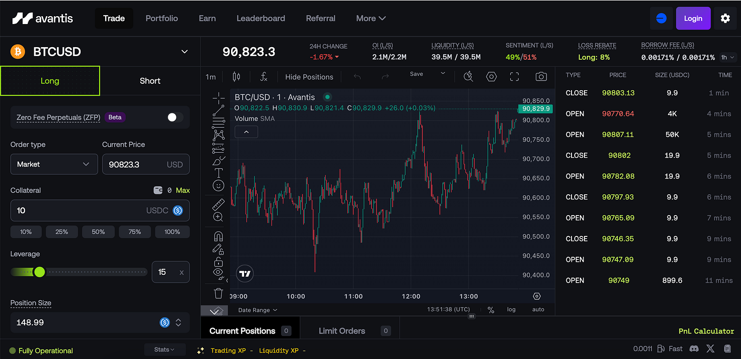The width and height of the screenshot is (741, 359).
Task: Redo chart action
Action: (x=385, y=77)
